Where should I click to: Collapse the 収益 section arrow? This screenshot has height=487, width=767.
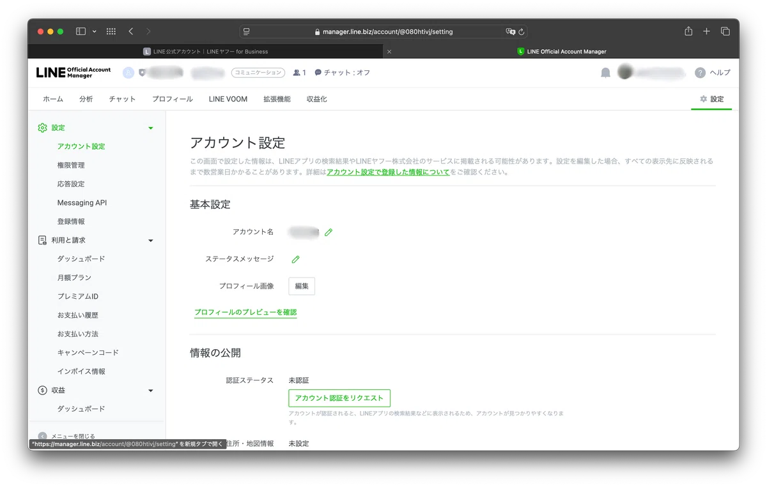click(x=151, y=391)
